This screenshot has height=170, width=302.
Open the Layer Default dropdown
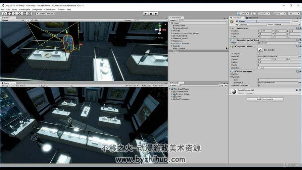[x=287, y=25]
